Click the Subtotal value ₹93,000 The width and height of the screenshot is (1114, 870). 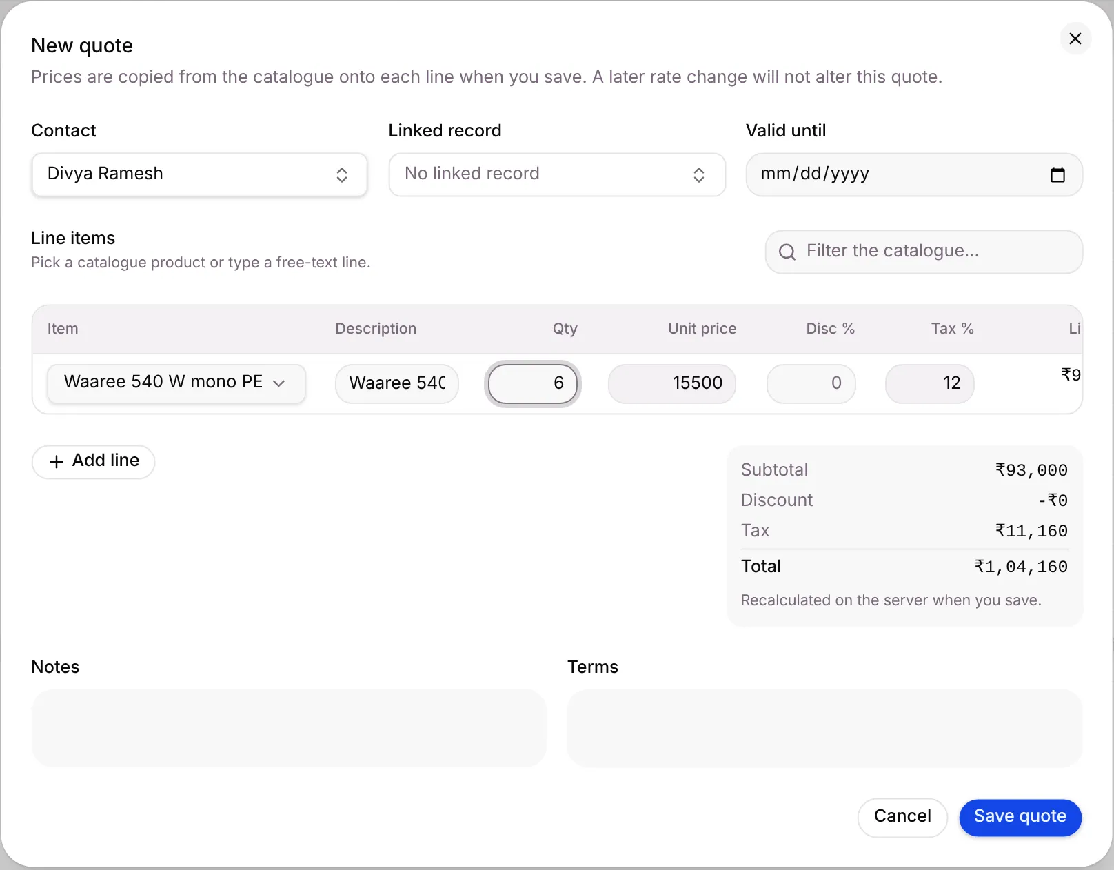(1031, 470)
